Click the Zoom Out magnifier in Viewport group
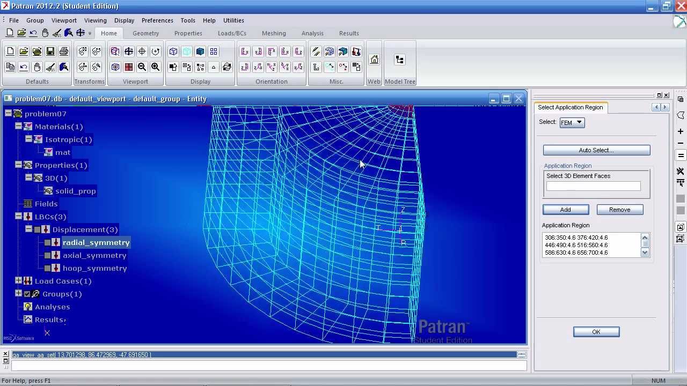The width and height of the screenshot is (687, 386). click(x=142, y=67)
